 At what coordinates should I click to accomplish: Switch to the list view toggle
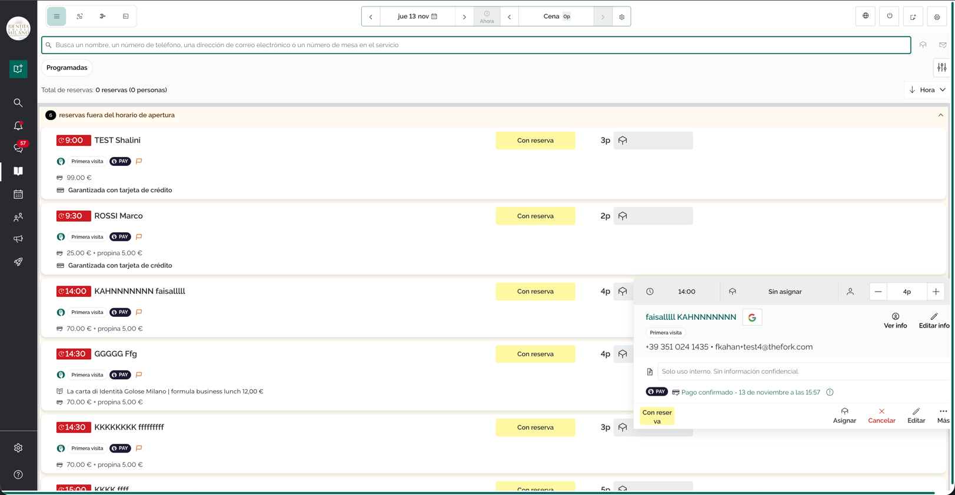click(56, 16)
